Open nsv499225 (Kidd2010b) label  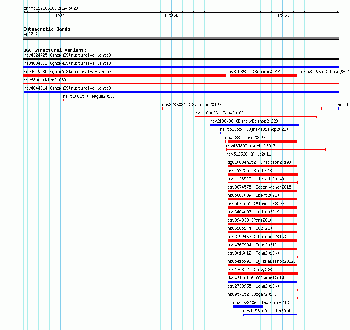pyautogui.click(x=252, y=170)
